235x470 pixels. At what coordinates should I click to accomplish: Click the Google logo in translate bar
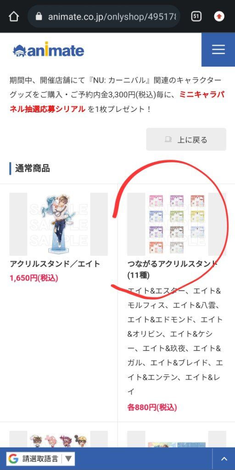13,459
